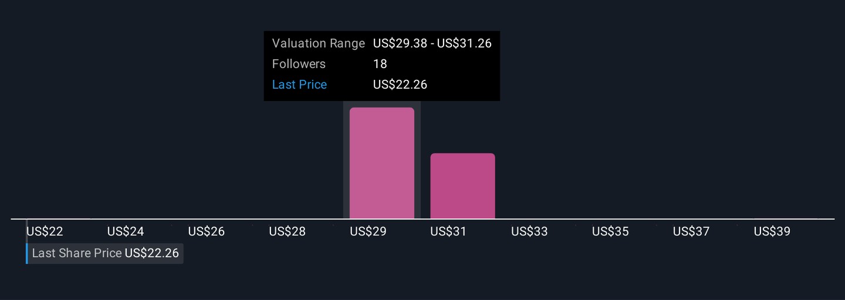Viewport: 845px width, 300px height.
Task: Select the US$39 axis label
Action: pyautogui.click(x=772, y=231)
